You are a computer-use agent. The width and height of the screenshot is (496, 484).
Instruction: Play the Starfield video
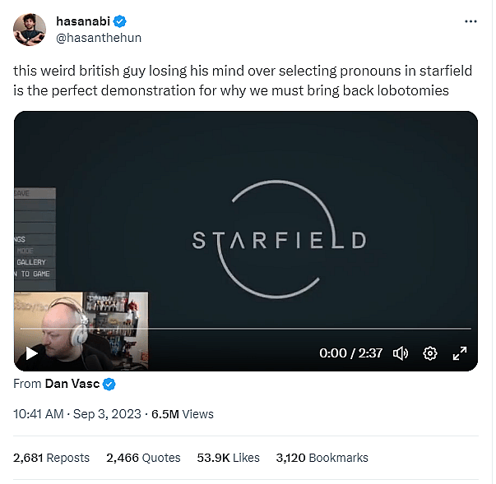(x=31, y=353)
